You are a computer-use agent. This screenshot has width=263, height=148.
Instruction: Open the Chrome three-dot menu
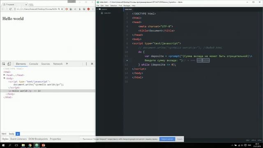point(93,9)
